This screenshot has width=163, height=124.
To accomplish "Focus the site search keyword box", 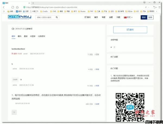I will (45, 17).
